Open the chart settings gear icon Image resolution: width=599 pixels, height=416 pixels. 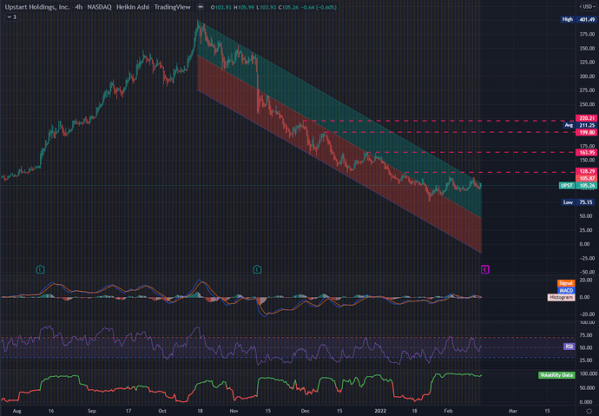[589, 411]
